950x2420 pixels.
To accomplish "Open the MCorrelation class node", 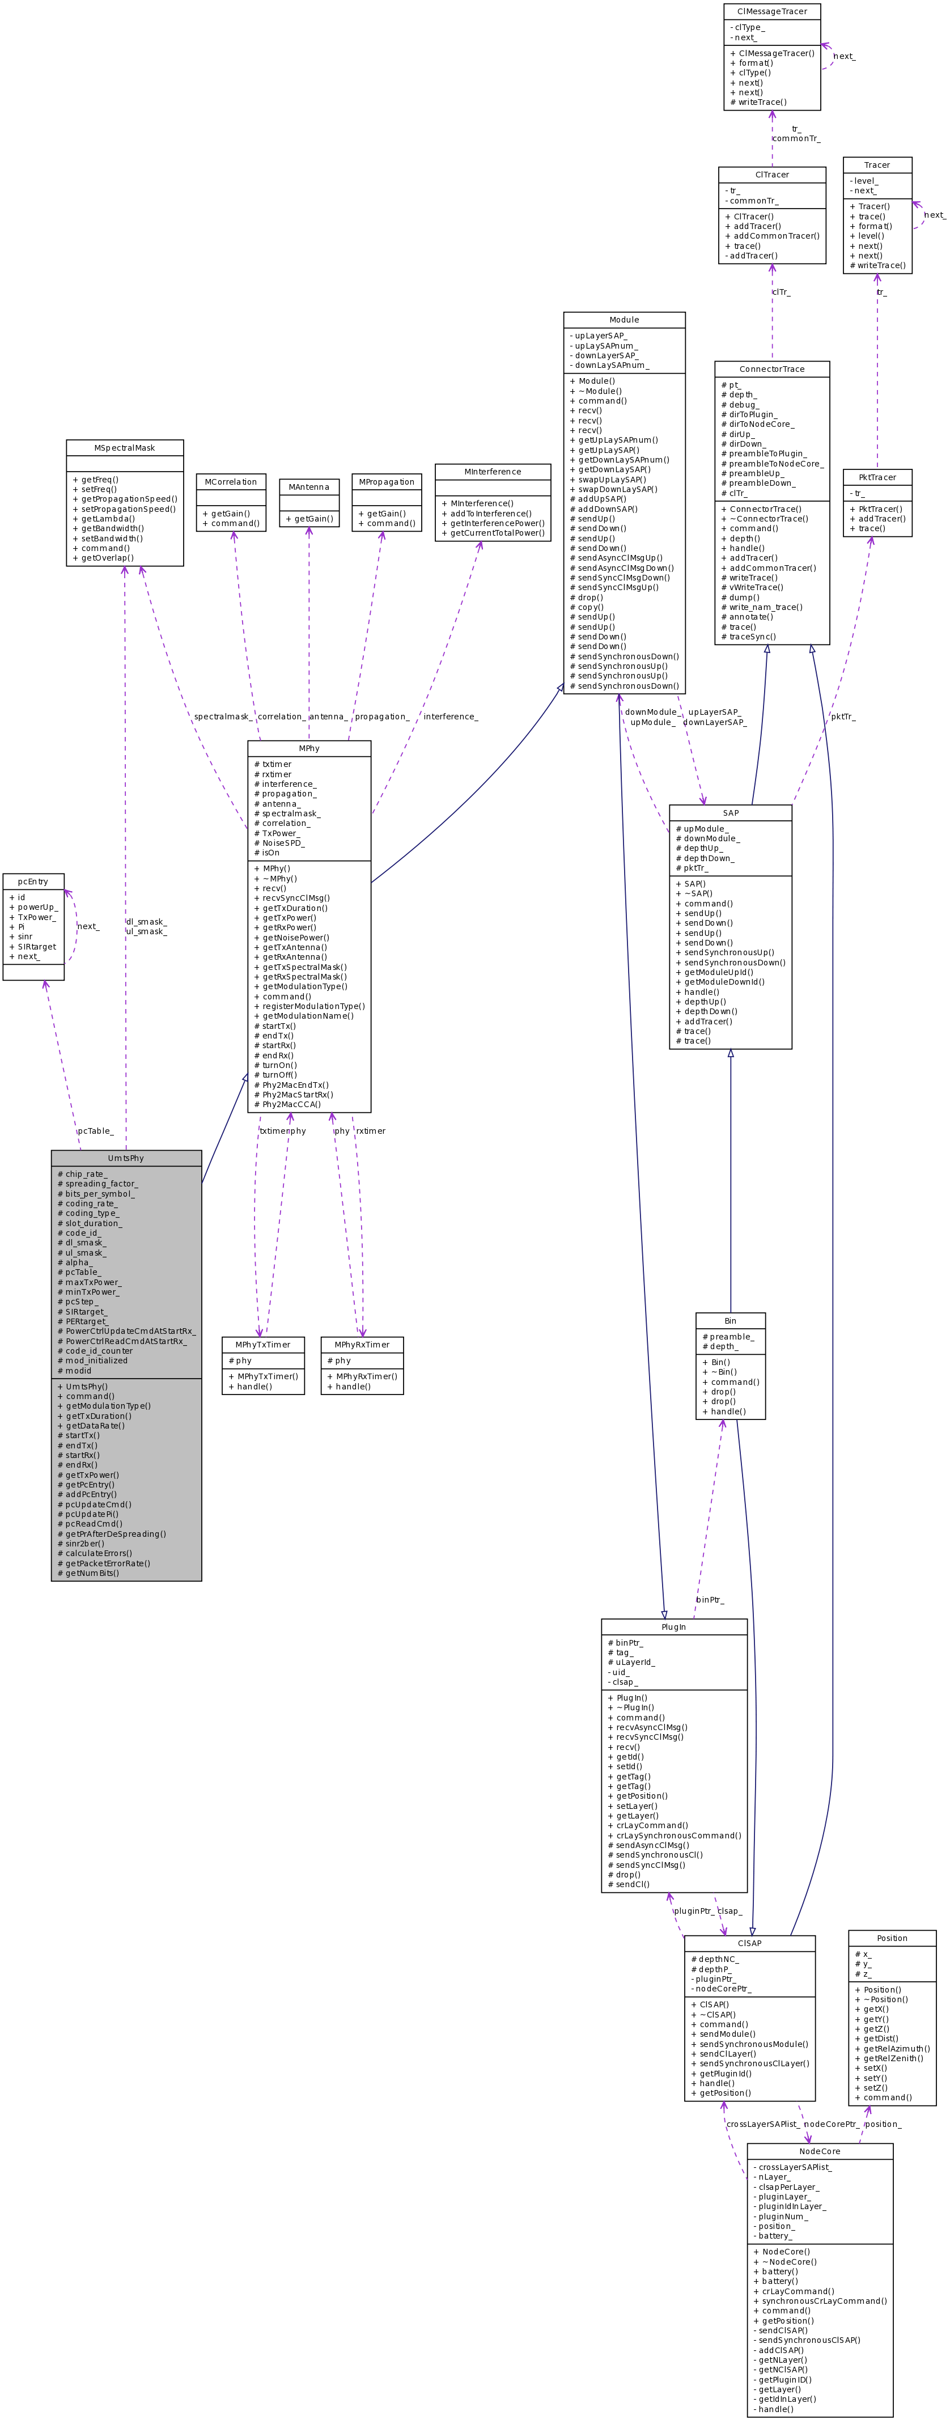I will (230, 503).
